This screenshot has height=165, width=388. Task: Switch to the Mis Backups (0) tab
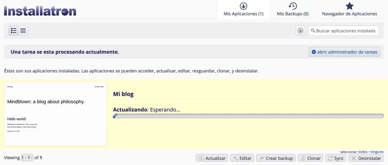tap(293, 9)
